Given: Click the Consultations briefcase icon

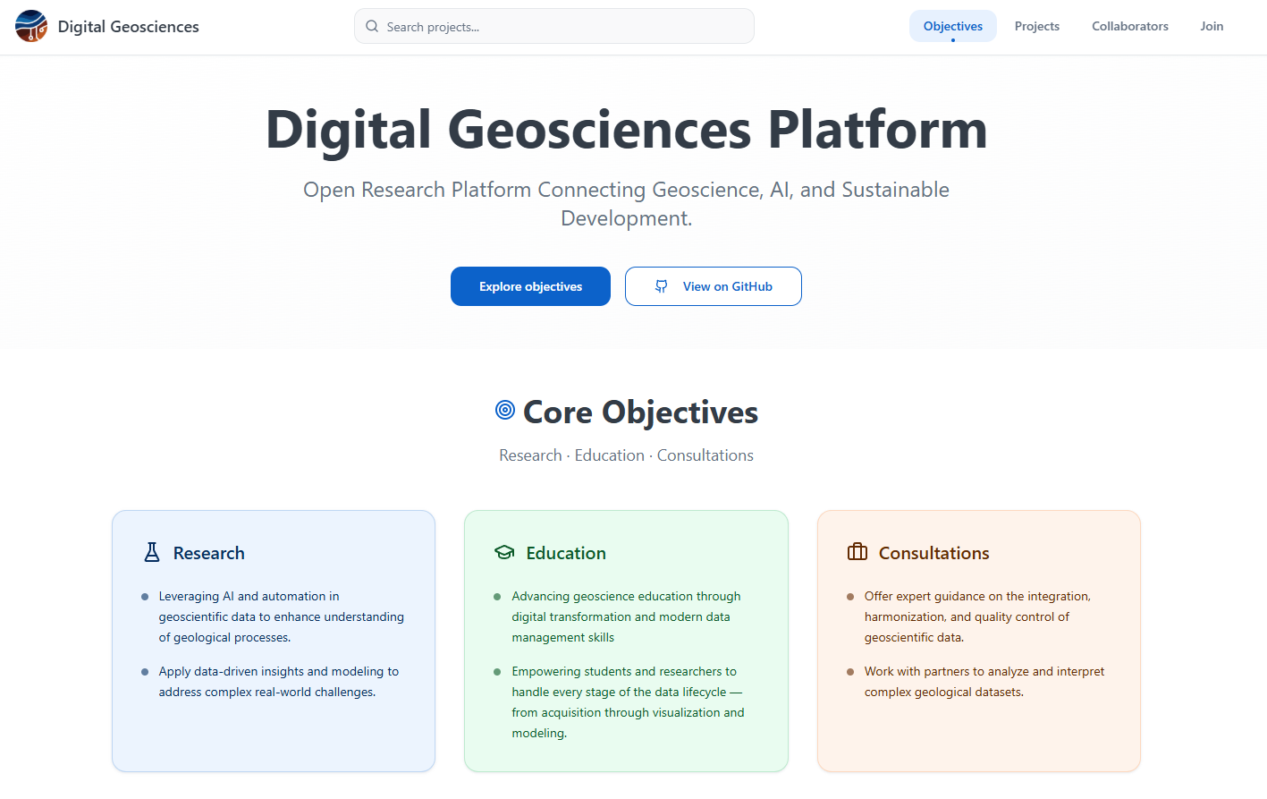Looking at the screenshot, I should (857, 552).
